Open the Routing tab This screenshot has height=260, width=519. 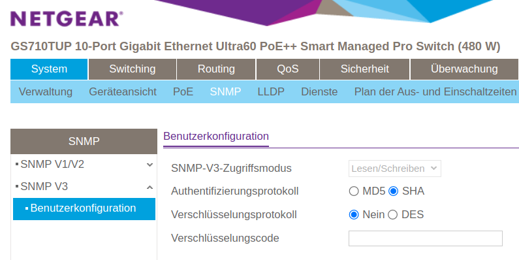(x=216, y=69)
